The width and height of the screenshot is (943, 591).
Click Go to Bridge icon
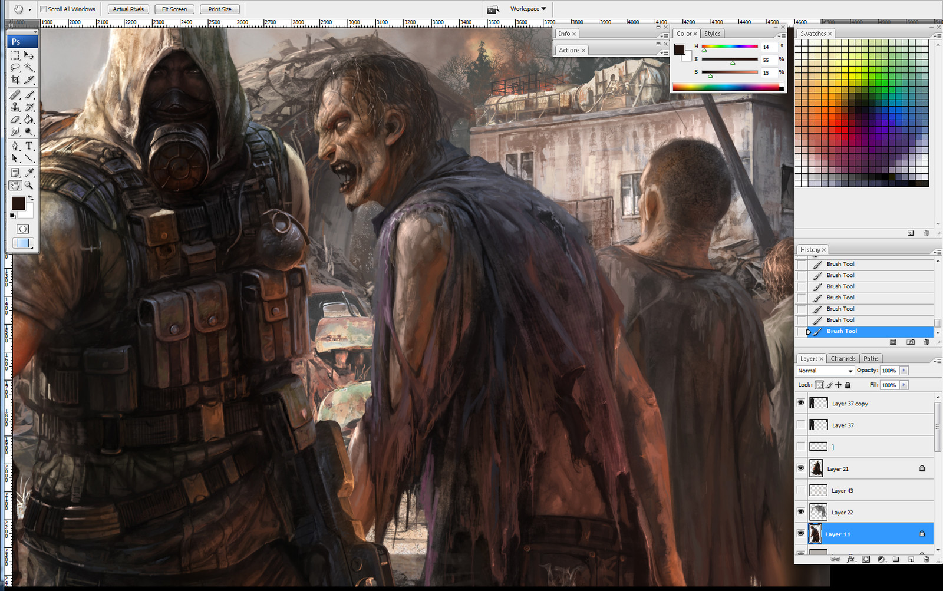click(x=493, y=9)
